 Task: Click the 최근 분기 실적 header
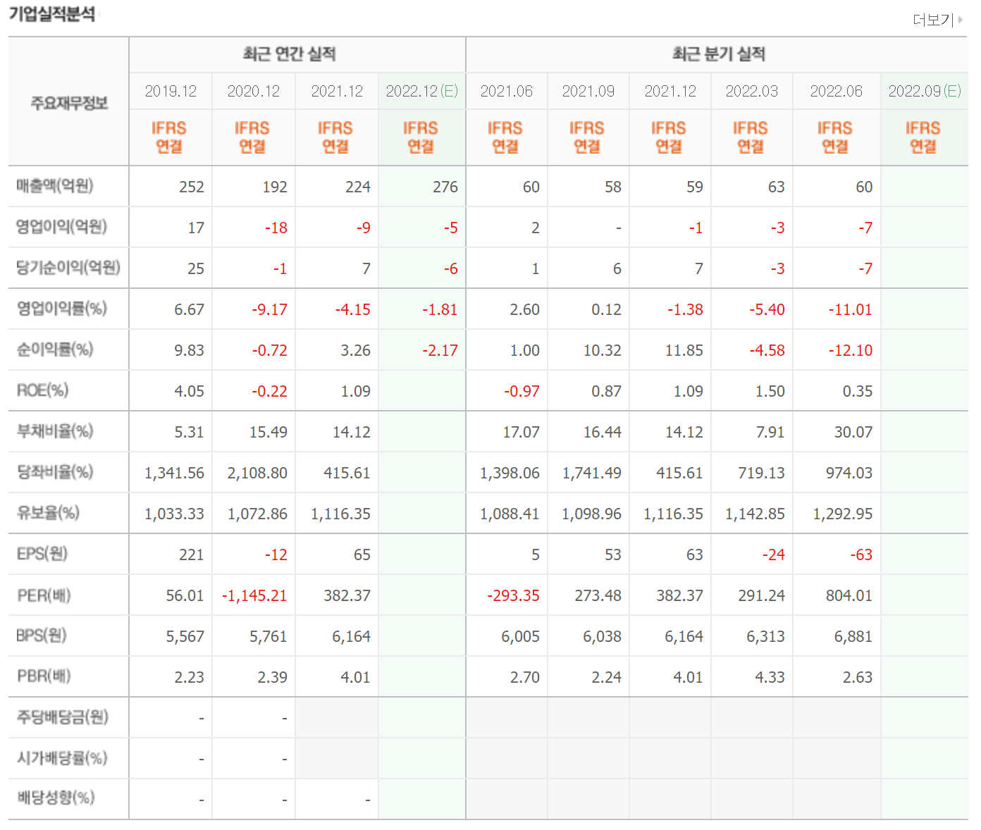pos(720,54)
